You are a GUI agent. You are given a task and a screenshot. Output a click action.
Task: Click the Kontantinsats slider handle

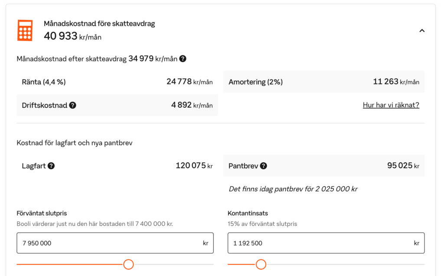tap(261, 264)
